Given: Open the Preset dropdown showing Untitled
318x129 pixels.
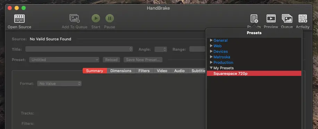Looking at the screenshot, I should pos(64,60).
